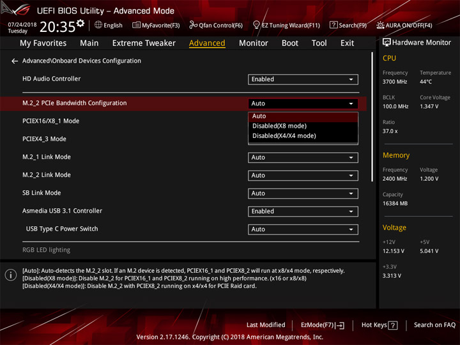Click the 07/24/2018 date text
460x345 pixels.
22,24
